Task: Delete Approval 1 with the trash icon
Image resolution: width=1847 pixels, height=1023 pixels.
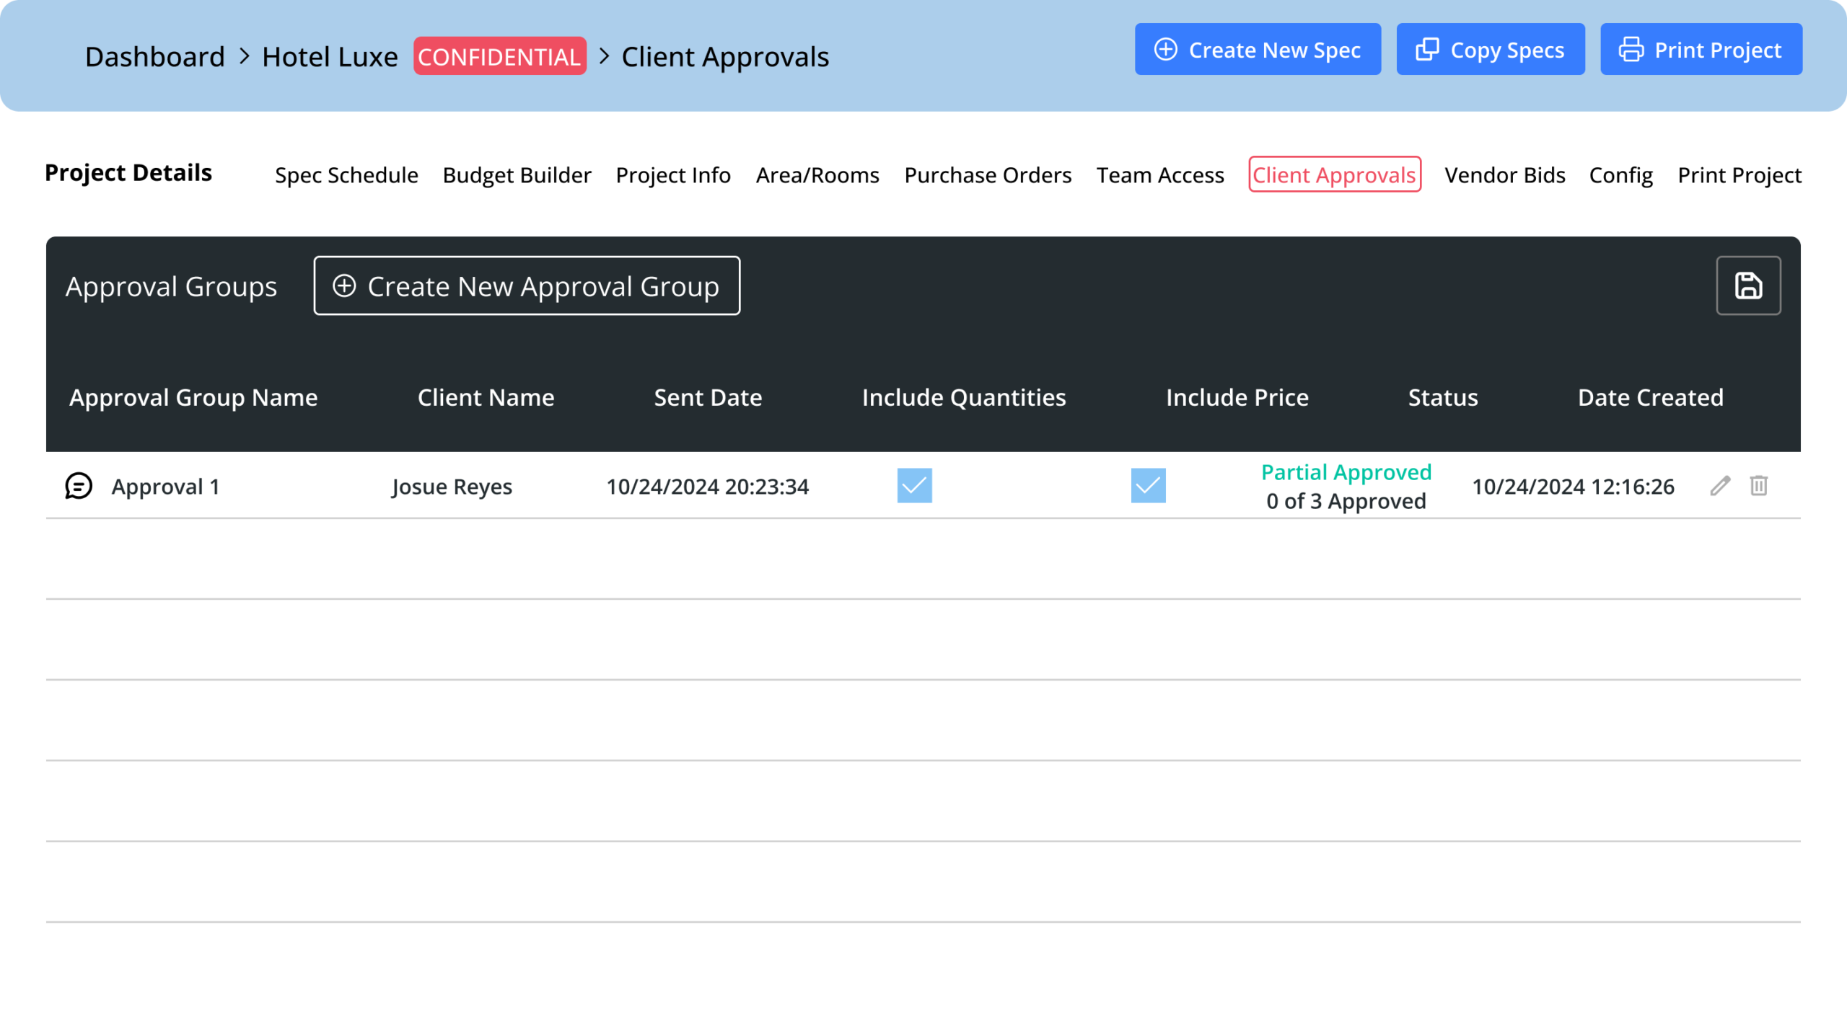Action: coord(1759,487)
